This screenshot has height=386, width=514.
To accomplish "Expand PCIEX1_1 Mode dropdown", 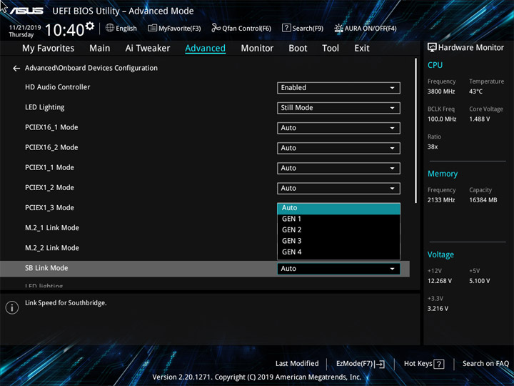I will [x=338, y=169].
